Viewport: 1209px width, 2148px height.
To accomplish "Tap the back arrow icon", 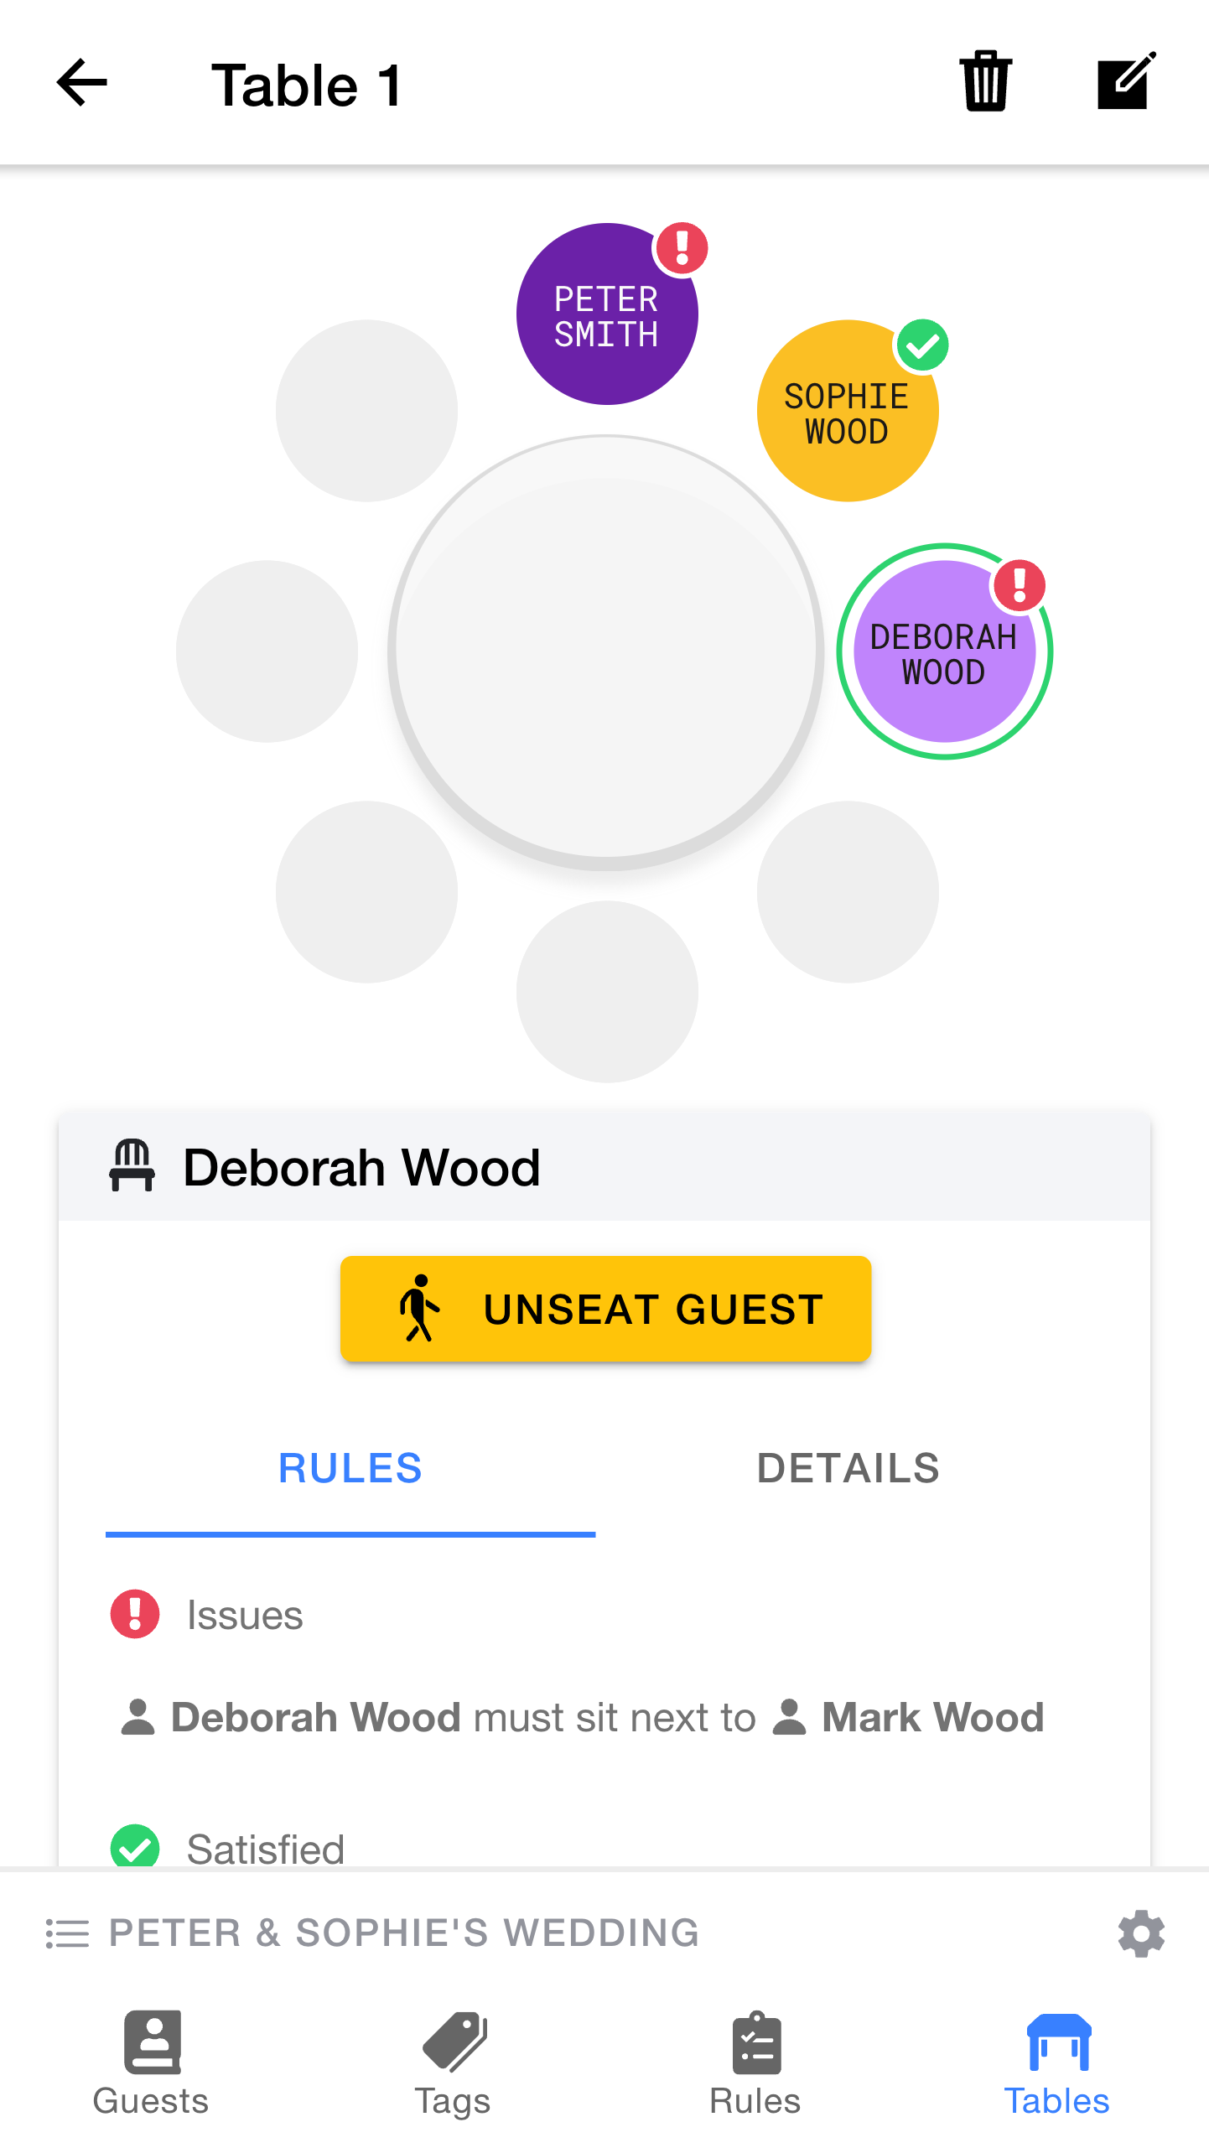I will coord(82,83).
